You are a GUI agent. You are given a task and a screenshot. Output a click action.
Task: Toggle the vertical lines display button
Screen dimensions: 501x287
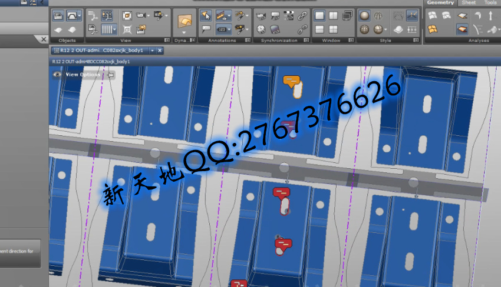pos(108,29)
